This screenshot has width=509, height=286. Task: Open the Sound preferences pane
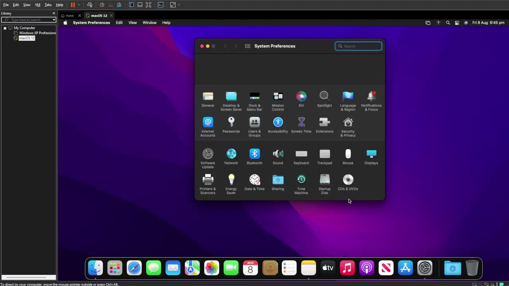[278, 157]
